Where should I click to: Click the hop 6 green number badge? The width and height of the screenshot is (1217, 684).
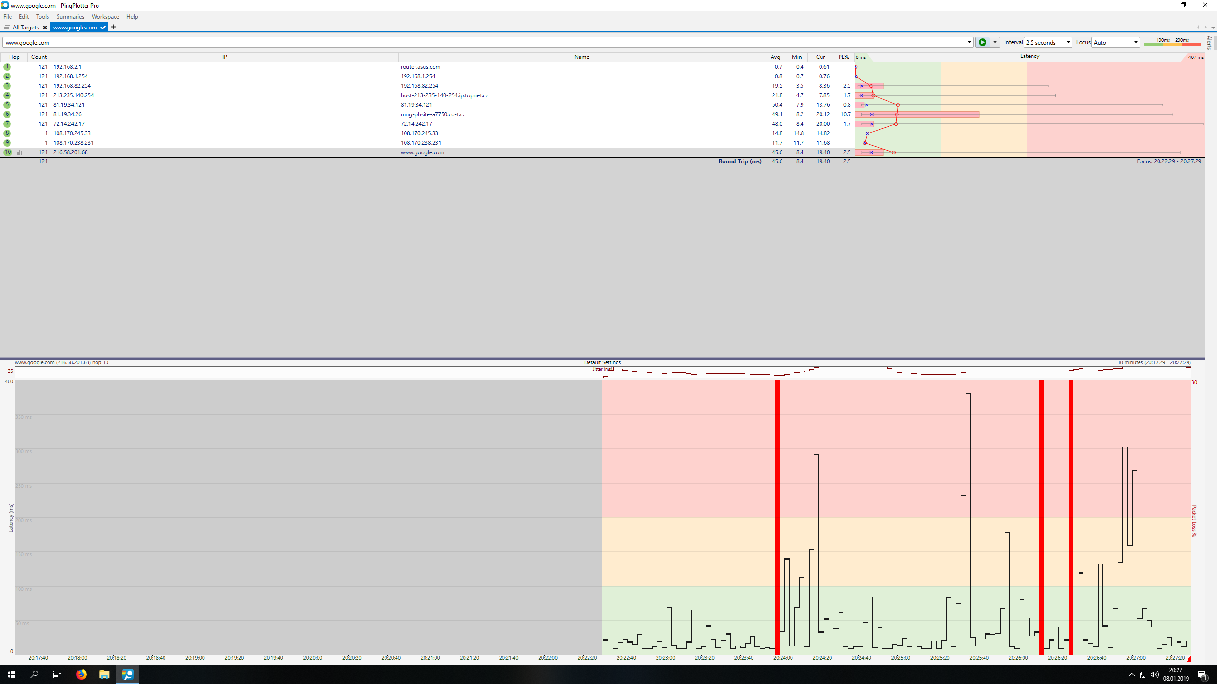tap(7, 114)
